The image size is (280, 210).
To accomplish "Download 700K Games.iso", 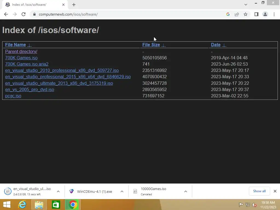I will pos(21,58).
